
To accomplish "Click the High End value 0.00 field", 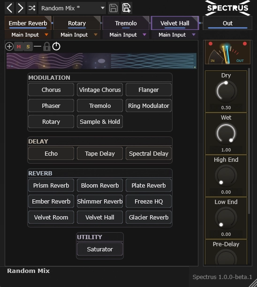I will (x=226, y=192).
